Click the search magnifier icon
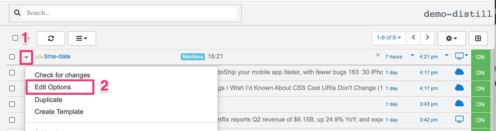Image resolution: width=496 pixels, height=131 pixels. point(17,13)
